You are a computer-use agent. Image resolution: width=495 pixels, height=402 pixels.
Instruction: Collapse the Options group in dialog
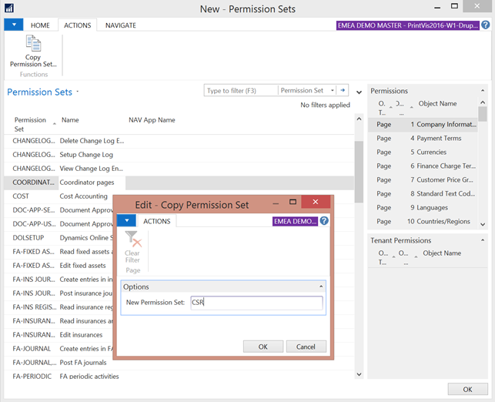pos(321,286)
